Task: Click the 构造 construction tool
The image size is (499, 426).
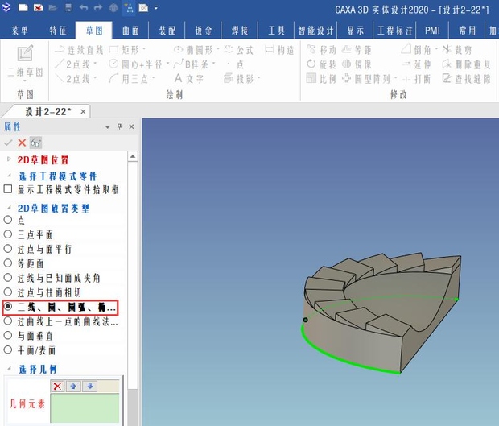Action: pyautogui.click(x=279, y=50)
